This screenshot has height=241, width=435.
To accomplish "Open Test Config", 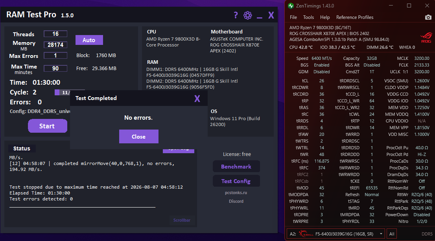I will pyautogui.click(x=236, y=181).
